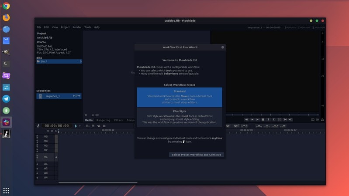Stop playback with the Stop button
Screen dimensions: 349x196
point(263,119)
